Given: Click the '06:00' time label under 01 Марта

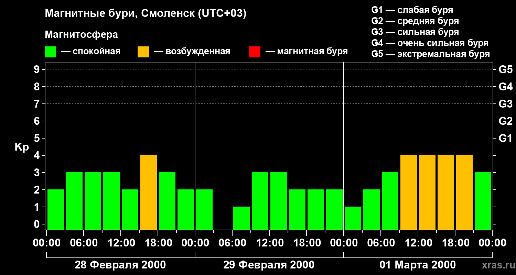Looking at the screenshot, I should coord(381,243).
